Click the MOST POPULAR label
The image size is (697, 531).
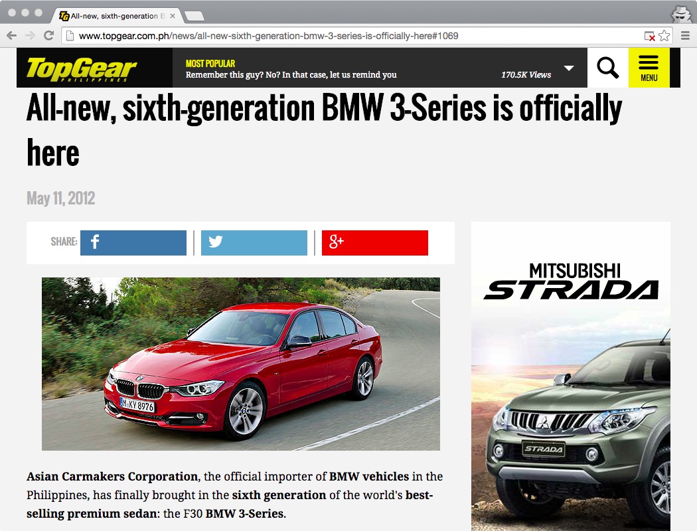click(210, 64)
